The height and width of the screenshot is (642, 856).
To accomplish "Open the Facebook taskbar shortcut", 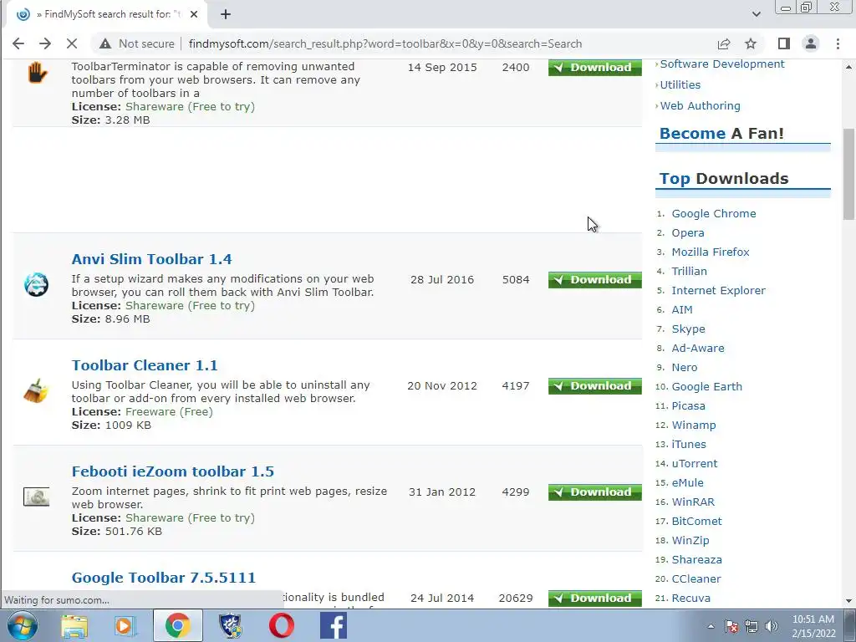I will click(x=334, y=625).
